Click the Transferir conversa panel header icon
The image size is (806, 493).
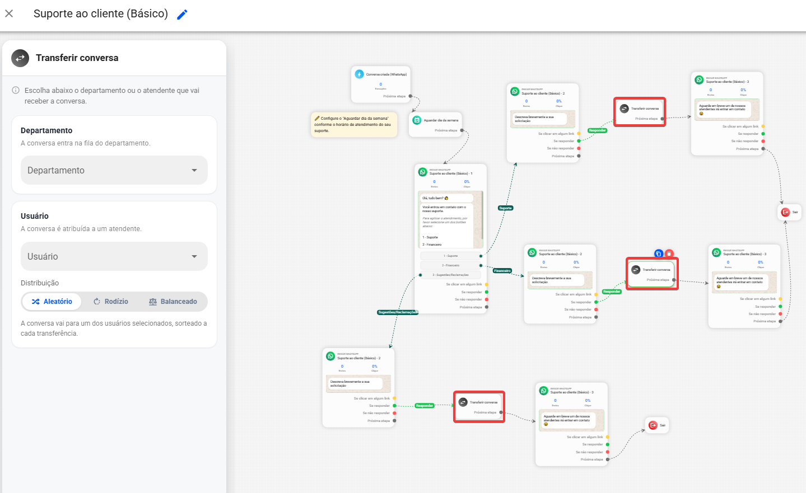click(x=20, y=58)
